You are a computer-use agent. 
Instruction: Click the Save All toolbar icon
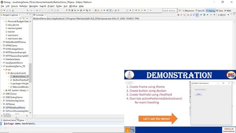coord(10,10)
